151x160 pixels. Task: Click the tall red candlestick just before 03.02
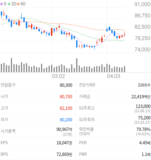(52, 32)
